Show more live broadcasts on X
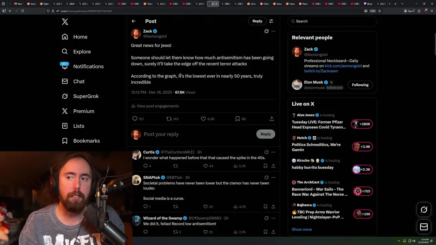 click(302, 229)
